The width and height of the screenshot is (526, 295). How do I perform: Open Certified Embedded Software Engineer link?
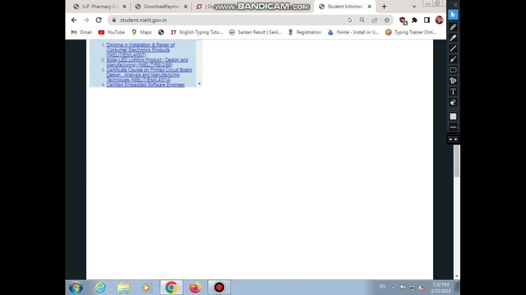pyautogui.click(x=145, y=85)
